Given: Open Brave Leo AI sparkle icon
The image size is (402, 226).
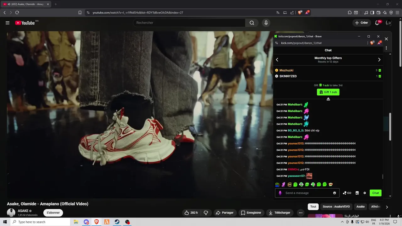Looking at the screenshot, I should pos(385,13).
